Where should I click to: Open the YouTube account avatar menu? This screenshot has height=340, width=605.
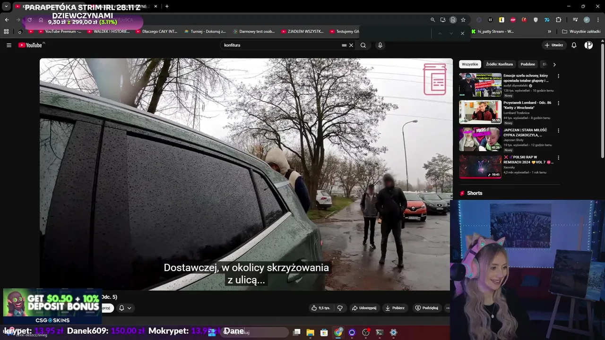click(588, 45)
